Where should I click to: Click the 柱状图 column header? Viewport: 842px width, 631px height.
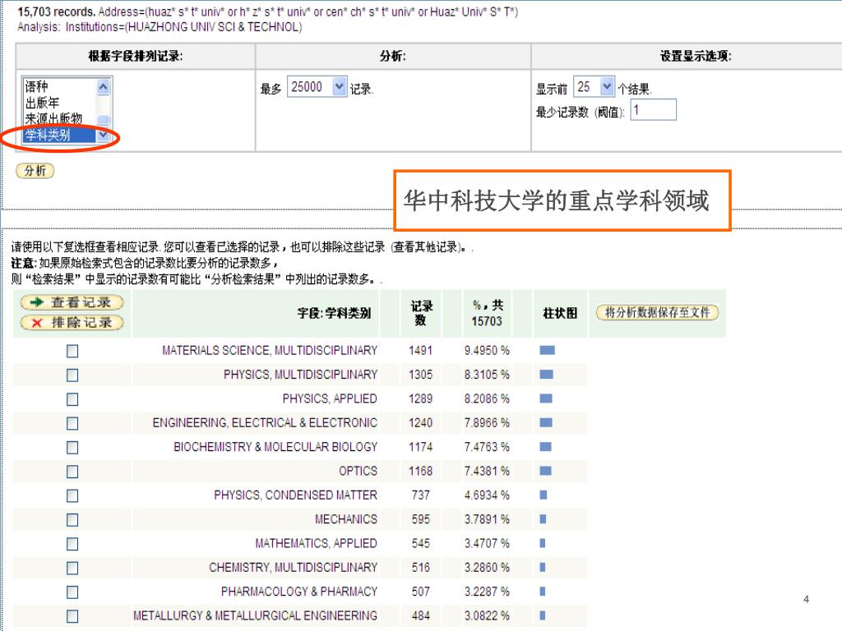(x=560, y=313)
